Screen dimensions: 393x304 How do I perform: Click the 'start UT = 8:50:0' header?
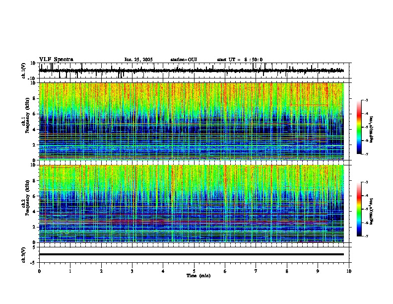(240, 60)
